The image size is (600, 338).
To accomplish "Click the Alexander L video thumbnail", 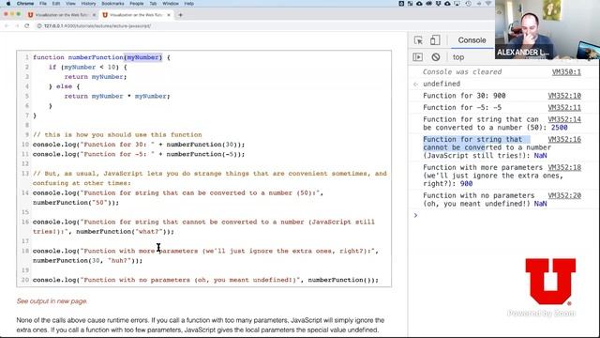I will click(547, 29).
